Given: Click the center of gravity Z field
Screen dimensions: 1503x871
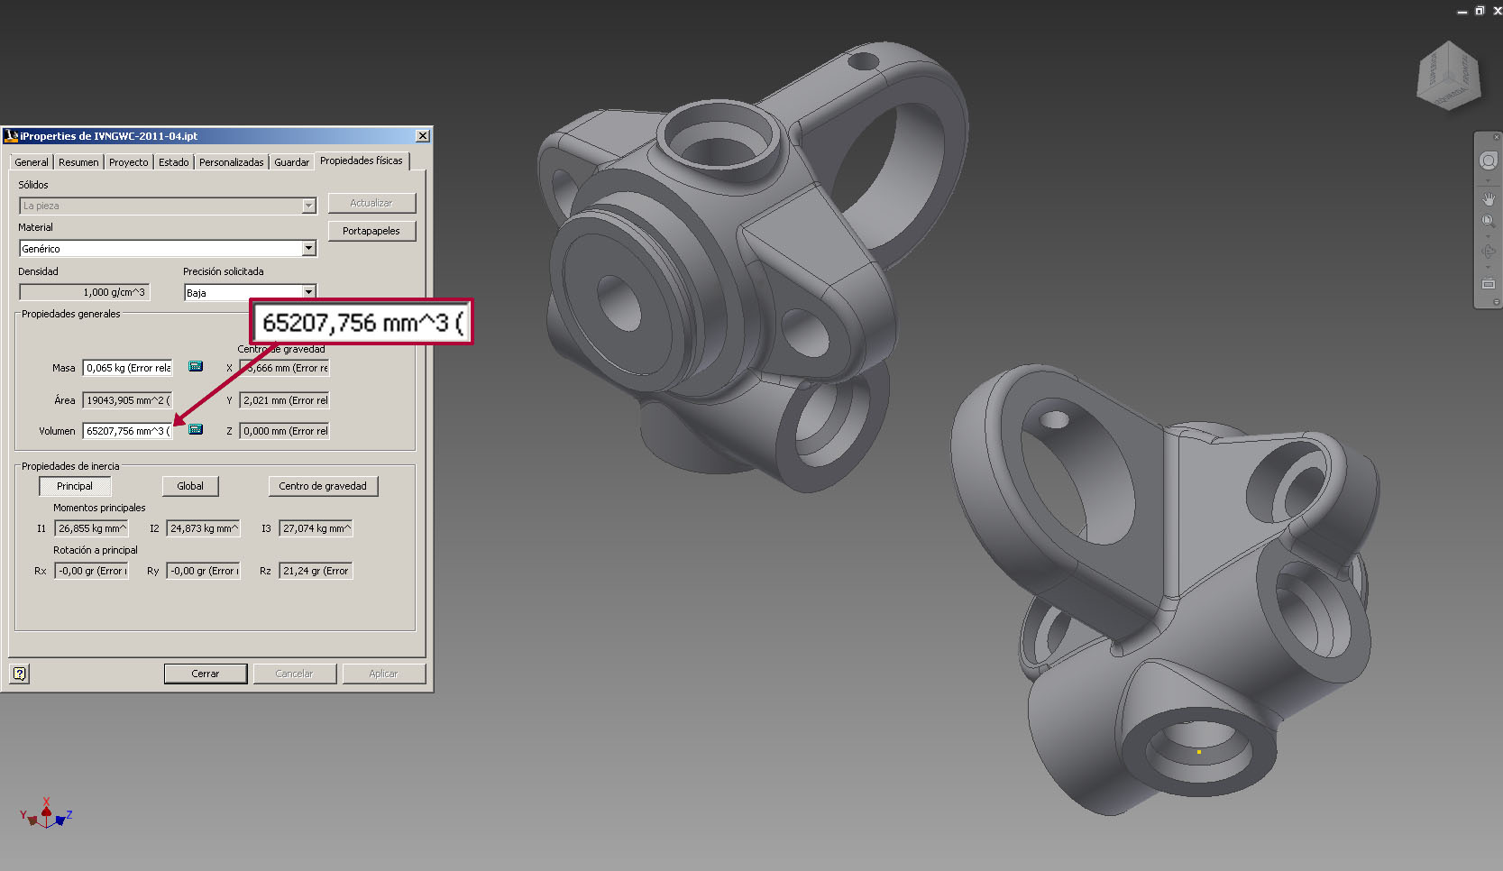Looking at the screenshot, I should click(x=284, y=431).
